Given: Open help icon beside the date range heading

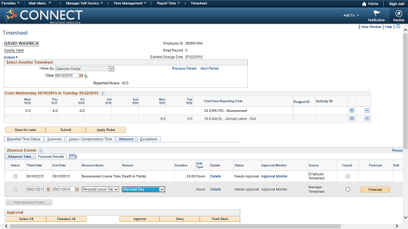Looking at the screenshot, I should click(103, 94).
